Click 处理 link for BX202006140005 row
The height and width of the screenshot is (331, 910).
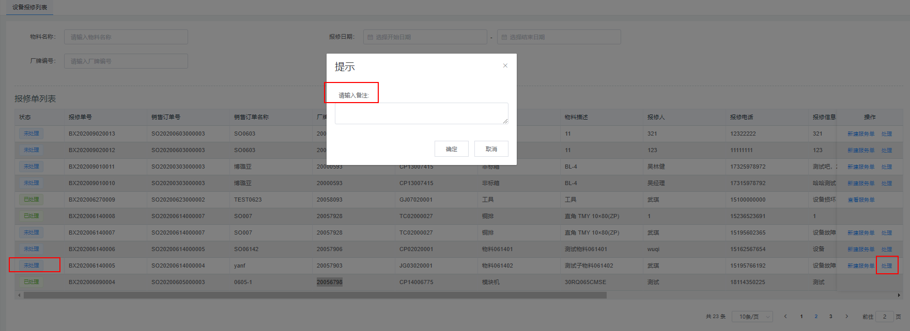tap(887, 266)
